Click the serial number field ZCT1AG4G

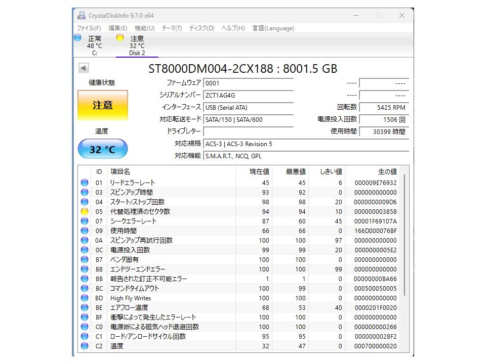pyautogui.click(x=248, y=96)
